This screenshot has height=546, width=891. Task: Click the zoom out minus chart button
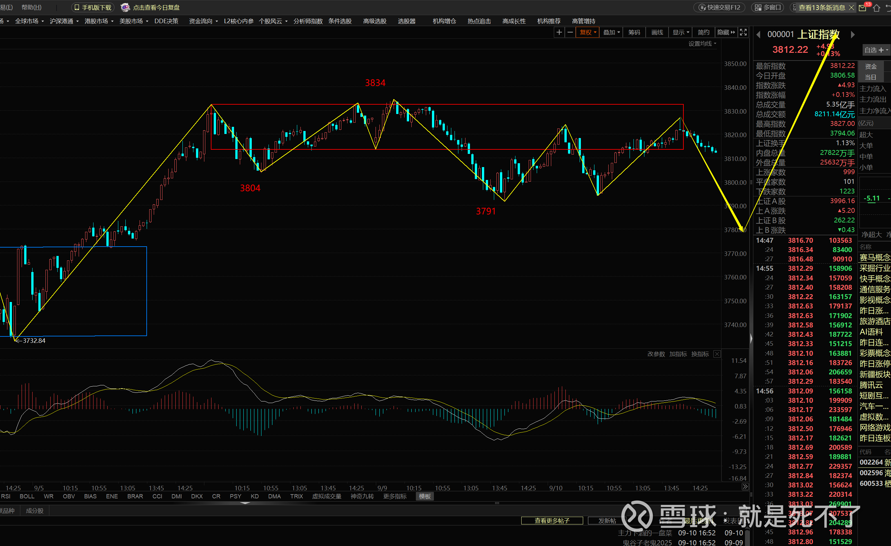[x=570, y=33]
